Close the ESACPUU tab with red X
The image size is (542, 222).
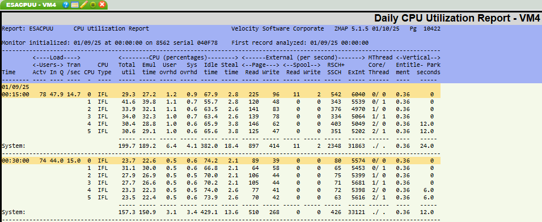102,5
